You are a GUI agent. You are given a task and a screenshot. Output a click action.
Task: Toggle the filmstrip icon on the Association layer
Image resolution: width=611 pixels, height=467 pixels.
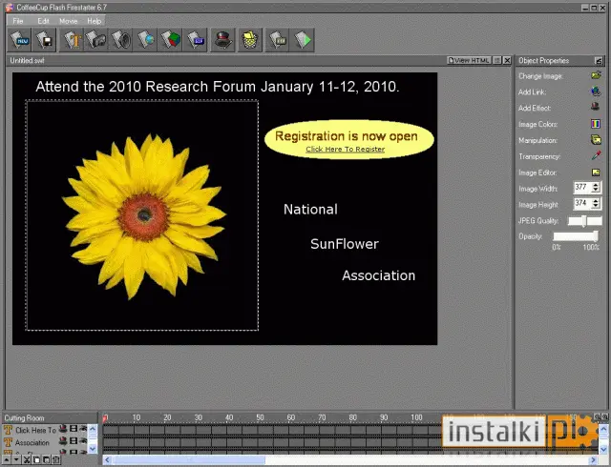click(74, 441)
